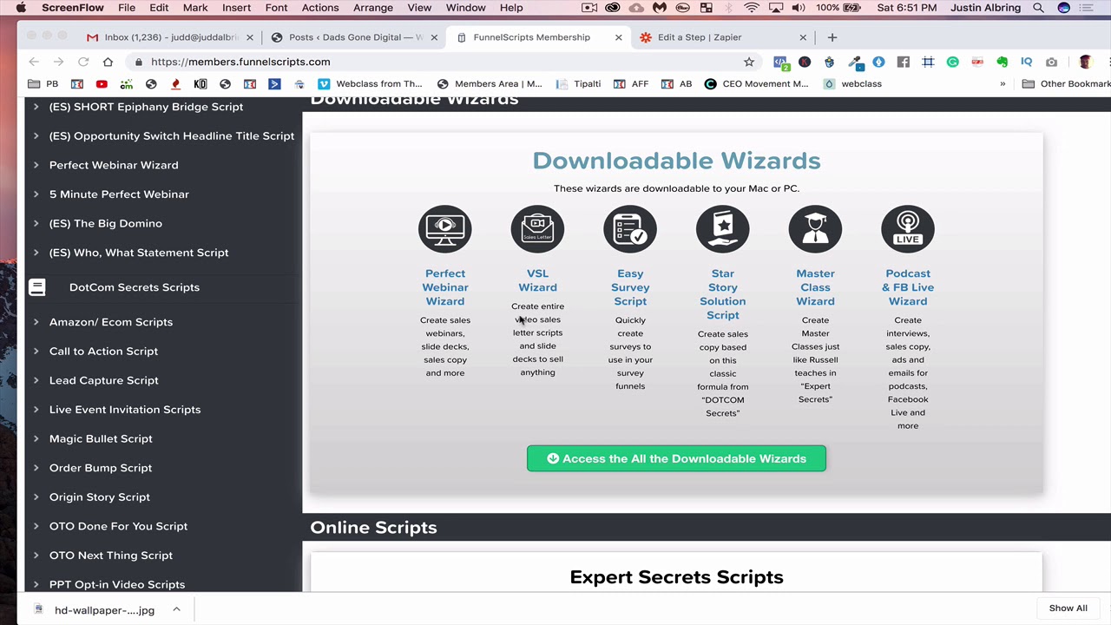1111x625 pixels.
Task: Expand Lead Capture Script
Action: 36,380
